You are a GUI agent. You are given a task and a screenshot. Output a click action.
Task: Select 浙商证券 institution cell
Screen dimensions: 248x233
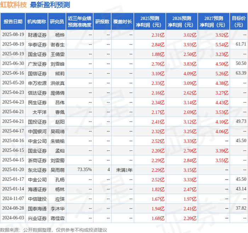(37, 160)
